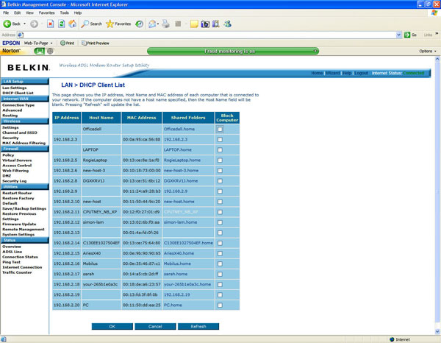Click the Stop loading icon in toolbar
Image resolution: width=441 pixels, height=343 pixels.
[50, 24]
